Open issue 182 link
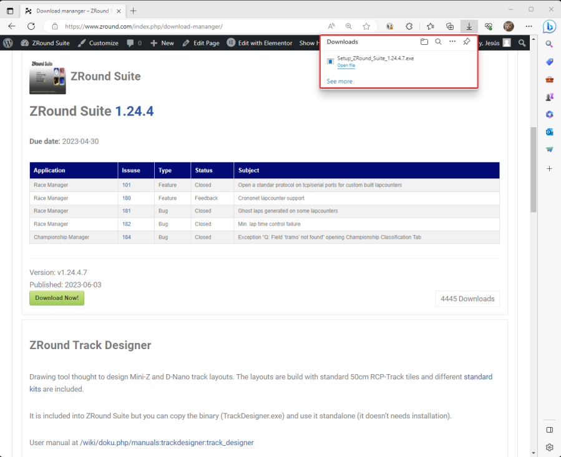Viewport: 561px width, 457px height. (x=126, y=224)
